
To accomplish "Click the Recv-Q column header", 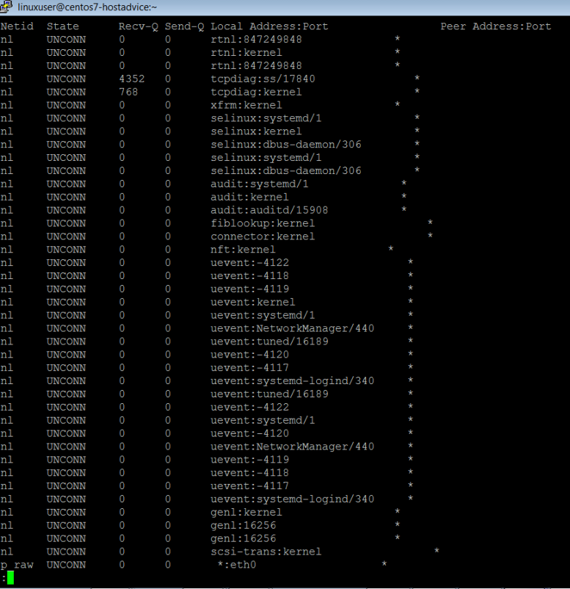I will 139,26.
